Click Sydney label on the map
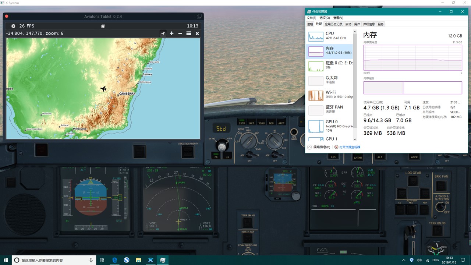 (147, 74)
